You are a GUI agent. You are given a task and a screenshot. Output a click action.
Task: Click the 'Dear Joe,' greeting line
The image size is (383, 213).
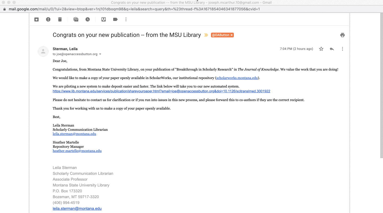60,61
